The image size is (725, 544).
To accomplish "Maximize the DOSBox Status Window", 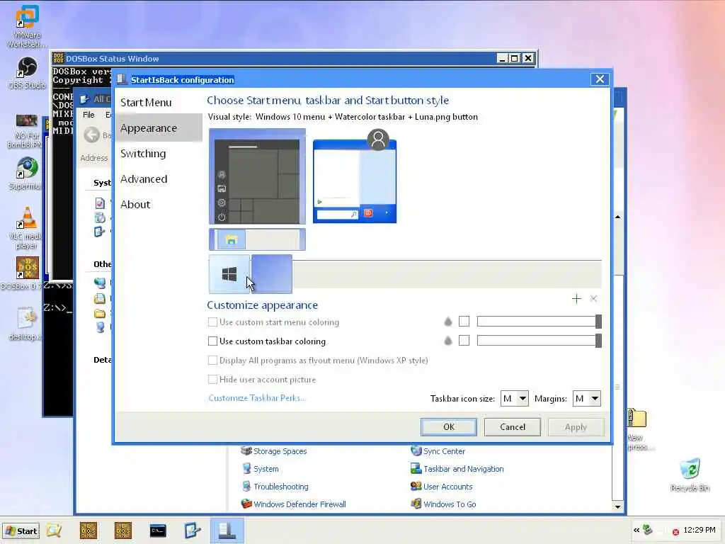I will coord(514,58).
